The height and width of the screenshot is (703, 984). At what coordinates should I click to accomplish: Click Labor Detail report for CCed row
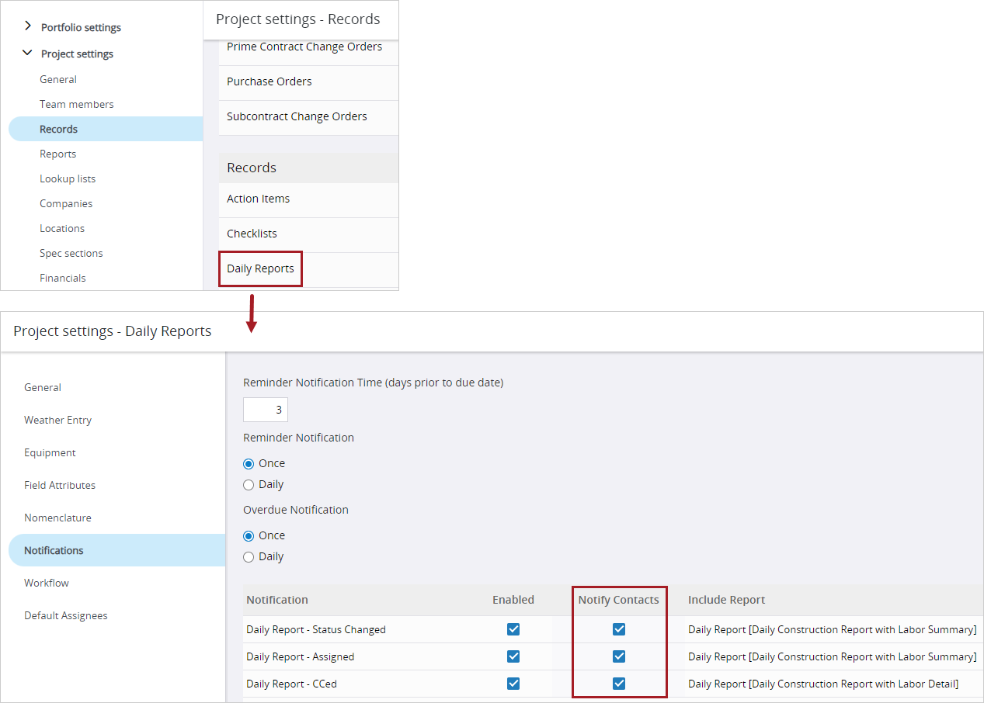[x=823, y=684]
